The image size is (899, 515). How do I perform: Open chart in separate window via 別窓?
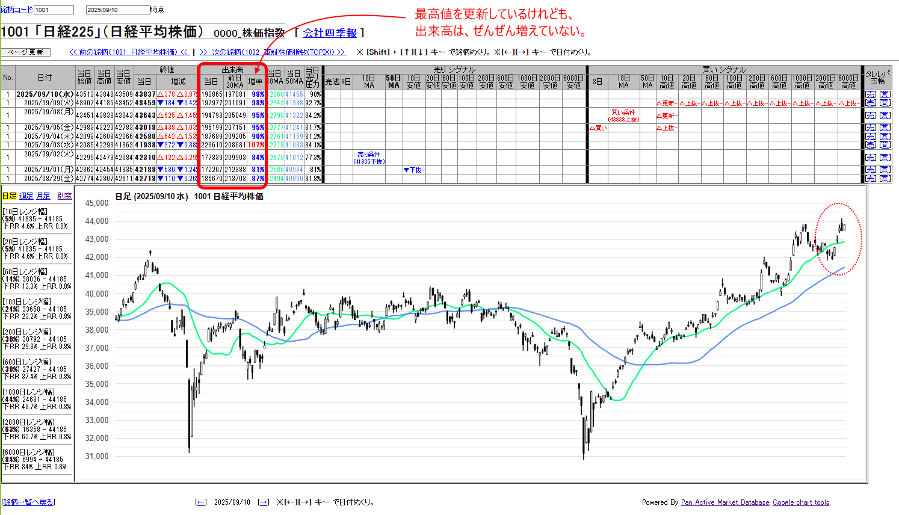coord(64,196)
